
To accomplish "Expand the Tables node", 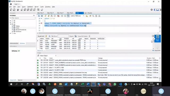I will point(12,26).
